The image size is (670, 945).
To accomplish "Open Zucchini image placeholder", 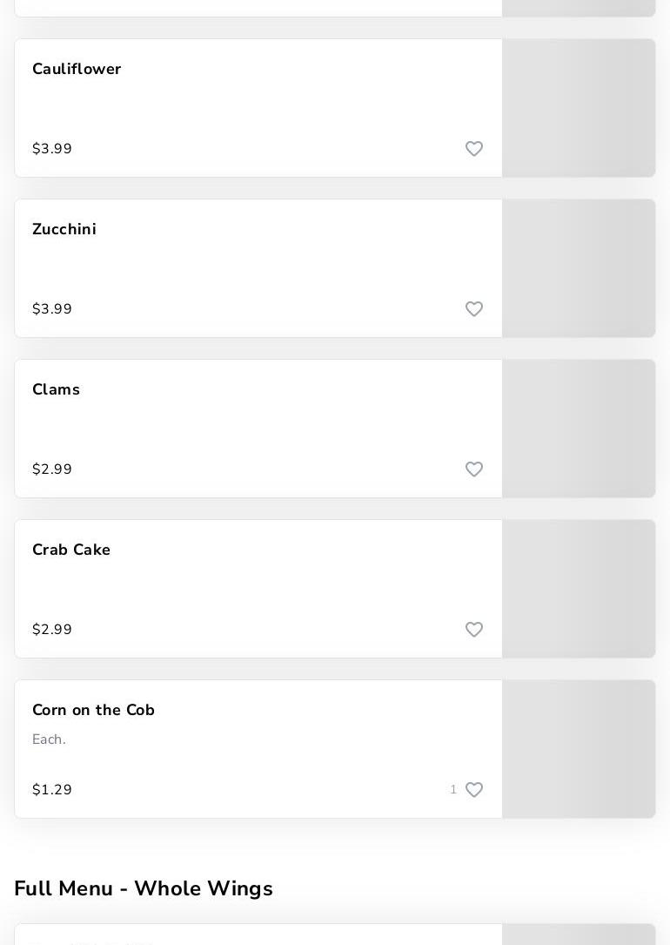I will click(x=579, y=268).
